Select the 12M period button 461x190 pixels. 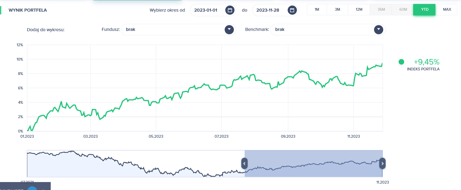pyautogui.click(x=359, y=9)
